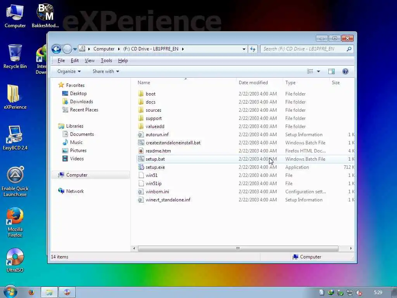
Task: Open Downloads in Favorites
Action: (x=81, y=102)
